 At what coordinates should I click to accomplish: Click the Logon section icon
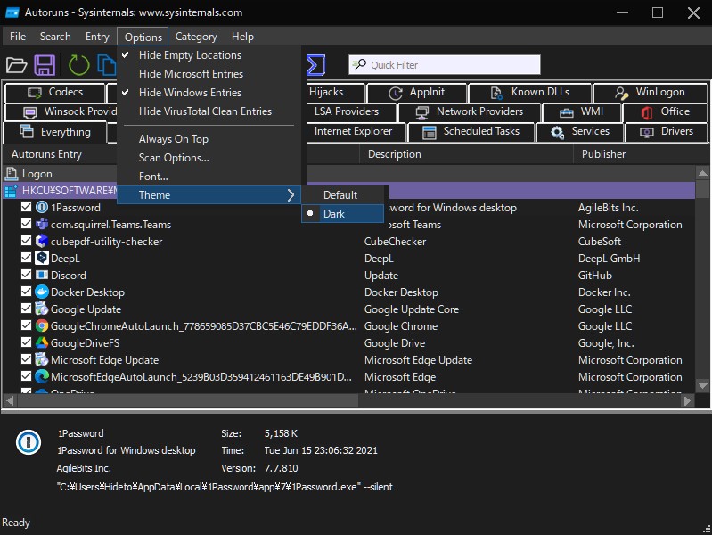tap(11, 174)
